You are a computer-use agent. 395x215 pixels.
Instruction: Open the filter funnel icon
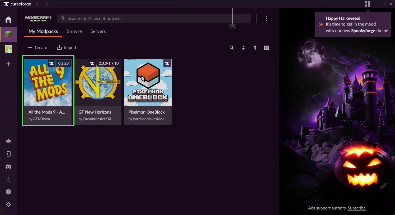point(255,48)
